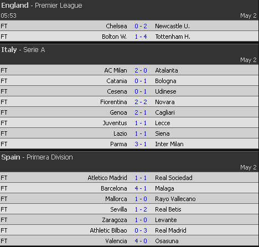Click the Rayo Vallecano team name
The width and height of the screenshot is (259, 247).
pyautogui.click(x=175, y=199)
